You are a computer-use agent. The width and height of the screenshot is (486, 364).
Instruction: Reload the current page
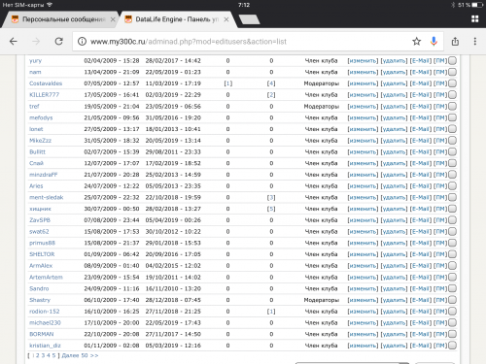[x=58, y=42]
